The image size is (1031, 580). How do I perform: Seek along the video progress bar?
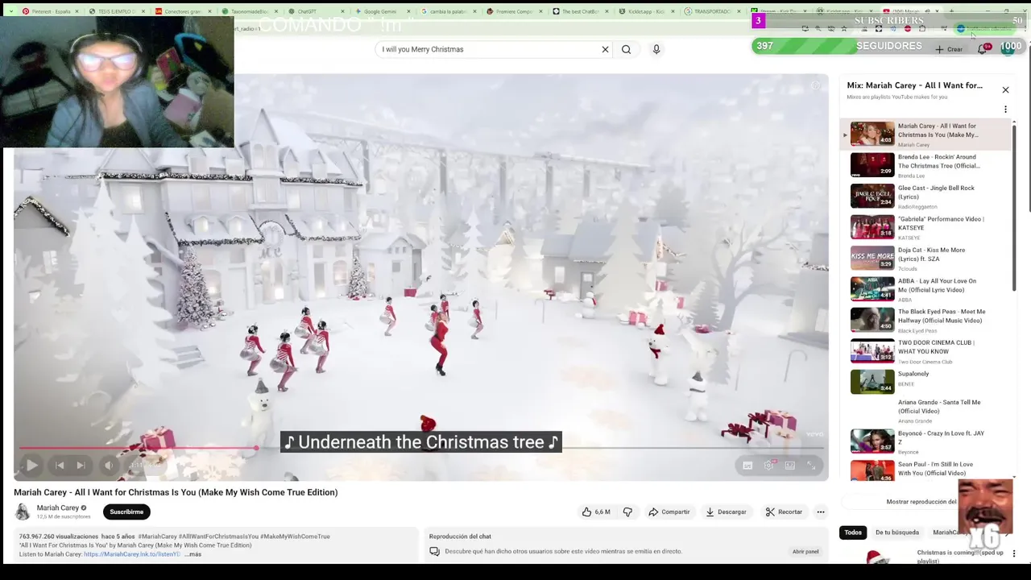pos(421,448)
